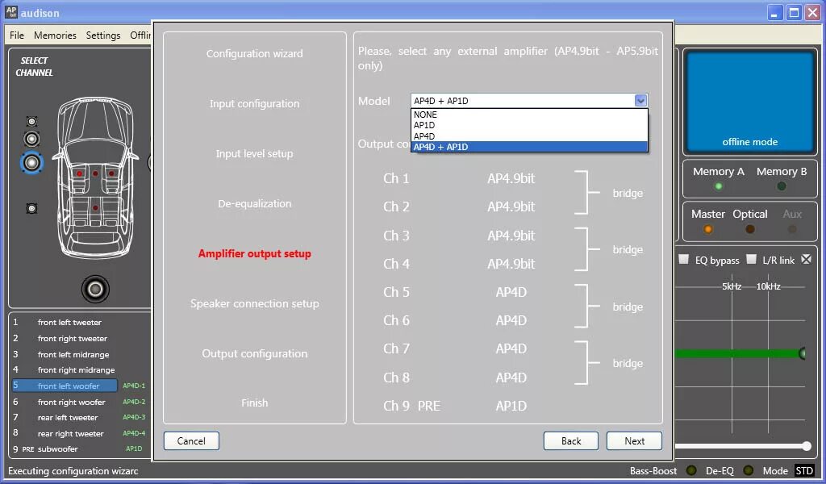Select the small tweeter speaker icon
This screenshot has height=484, width=826.
[31, 122]
